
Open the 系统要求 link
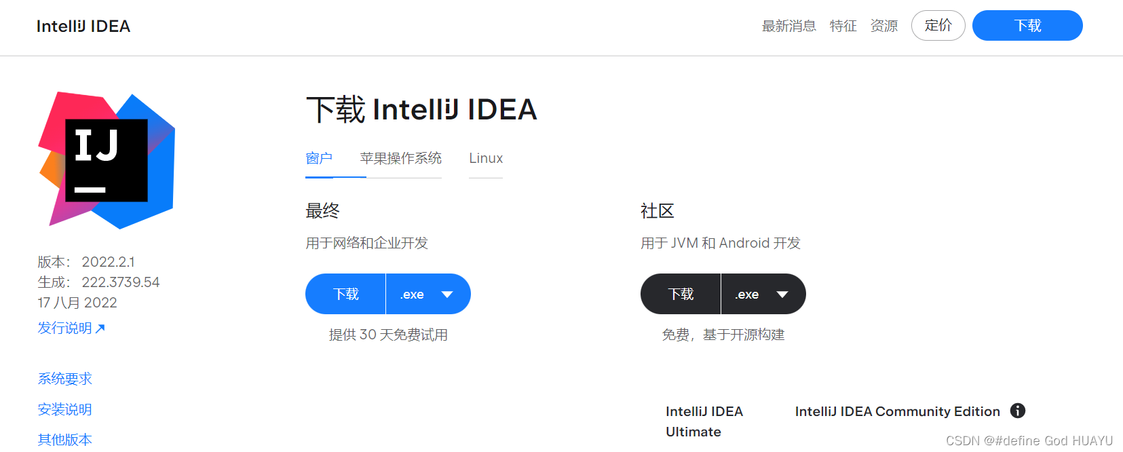[x=64, y=378]
